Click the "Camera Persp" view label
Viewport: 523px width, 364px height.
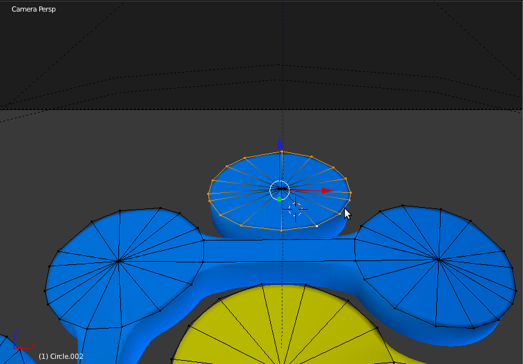(x=33, y=9)
